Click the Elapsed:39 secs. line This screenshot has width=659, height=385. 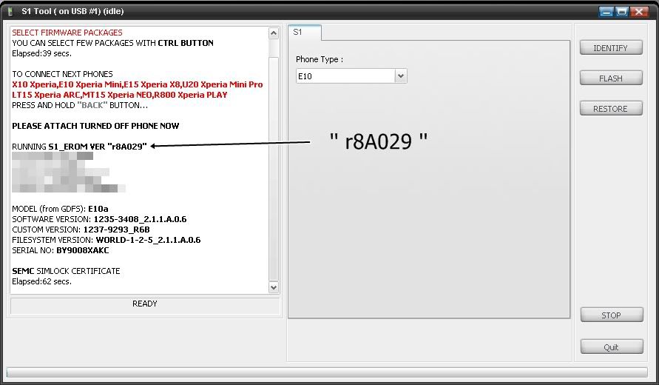coord(41,53)
